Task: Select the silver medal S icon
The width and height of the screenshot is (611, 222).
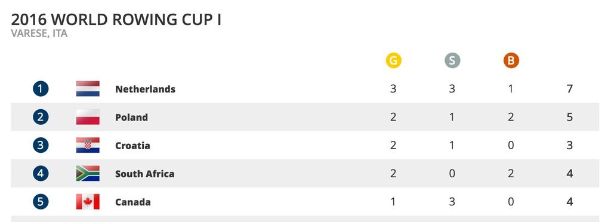Action: [x=452, y=61]
